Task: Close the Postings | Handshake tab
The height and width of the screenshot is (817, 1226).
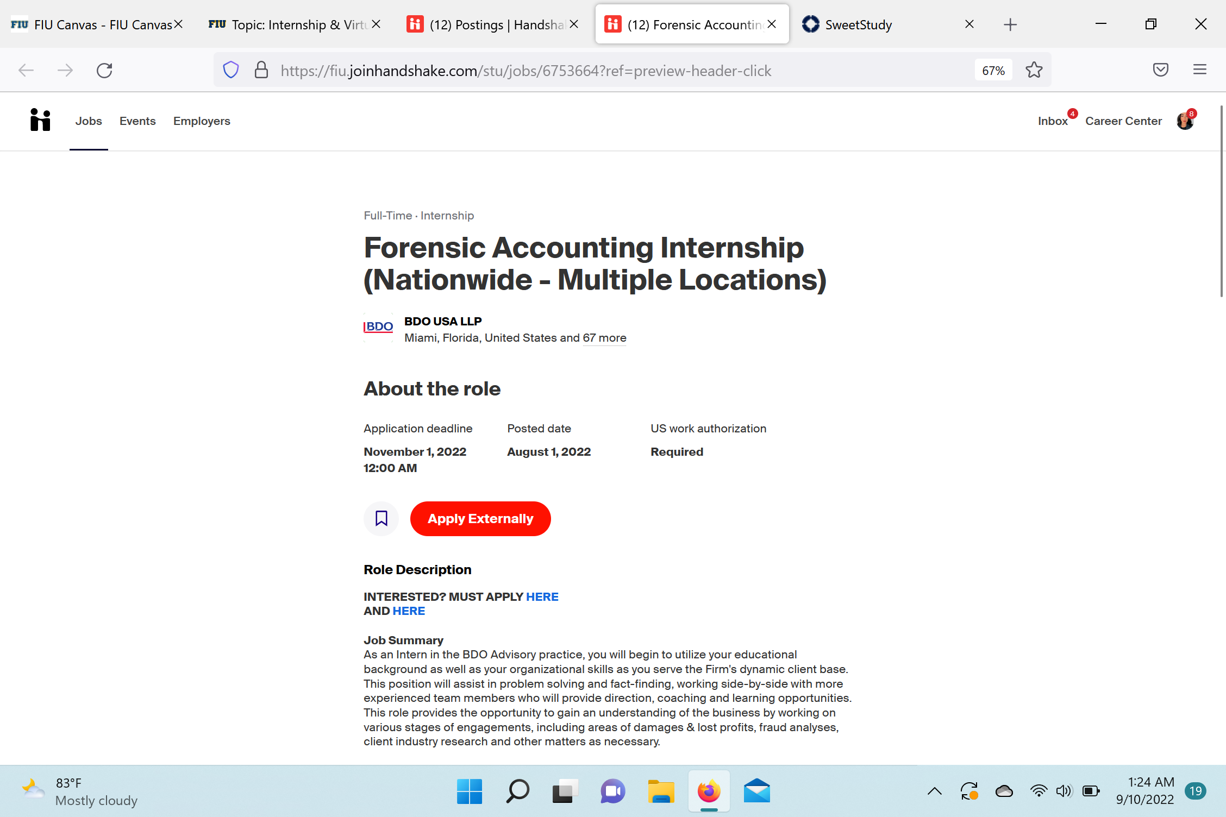Action: pos(574,24)
